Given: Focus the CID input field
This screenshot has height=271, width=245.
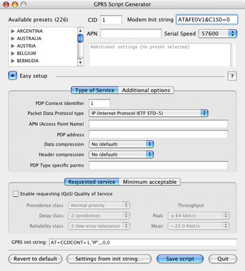Looking at the screenshot, I should [111, 20].
